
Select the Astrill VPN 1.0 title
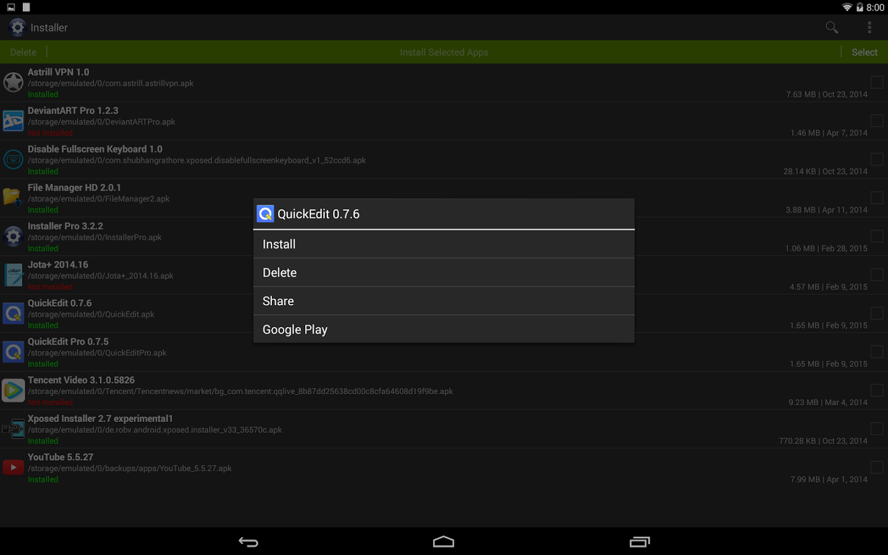(x=59, y=72)
